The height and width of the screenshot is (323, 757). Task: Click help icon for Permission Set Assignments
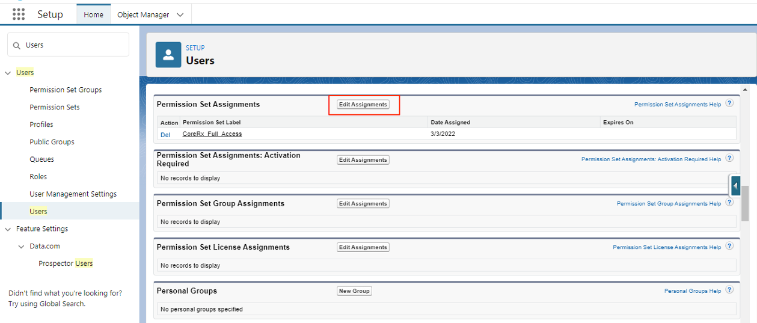(x=729, y=103)
